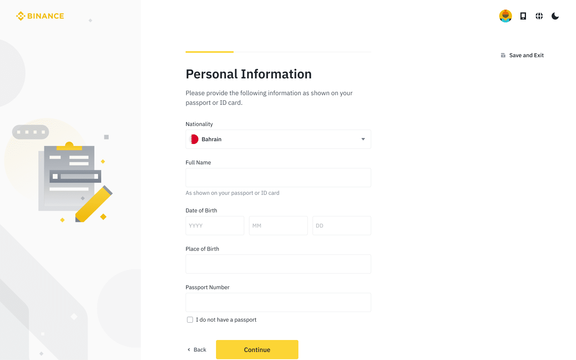Click the Binance logo
The image size is (576, 360).
pos(40,16)
